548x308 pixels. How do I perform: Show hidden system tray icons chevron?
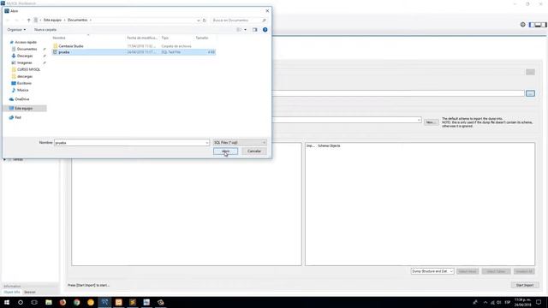tap(485, 302)
